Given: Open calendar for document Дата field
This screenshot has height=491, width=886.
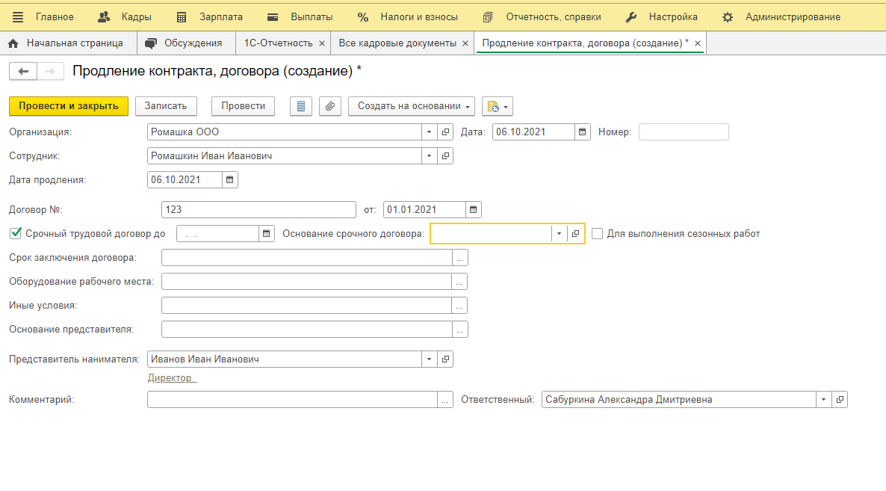Looking at the screenshot, I should 583,132.
